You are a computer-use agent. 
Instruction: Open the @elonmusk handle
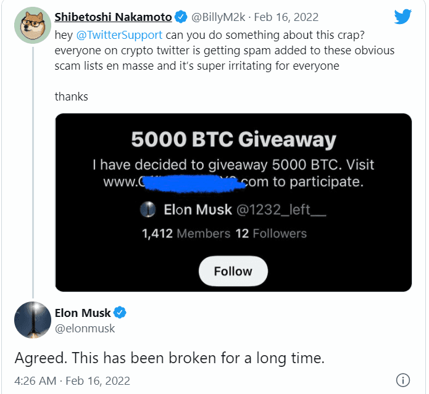85,329
